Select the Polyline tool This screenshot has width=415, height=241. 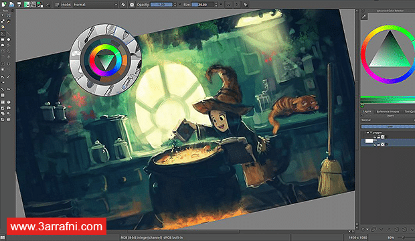click(x=9, y=46)
